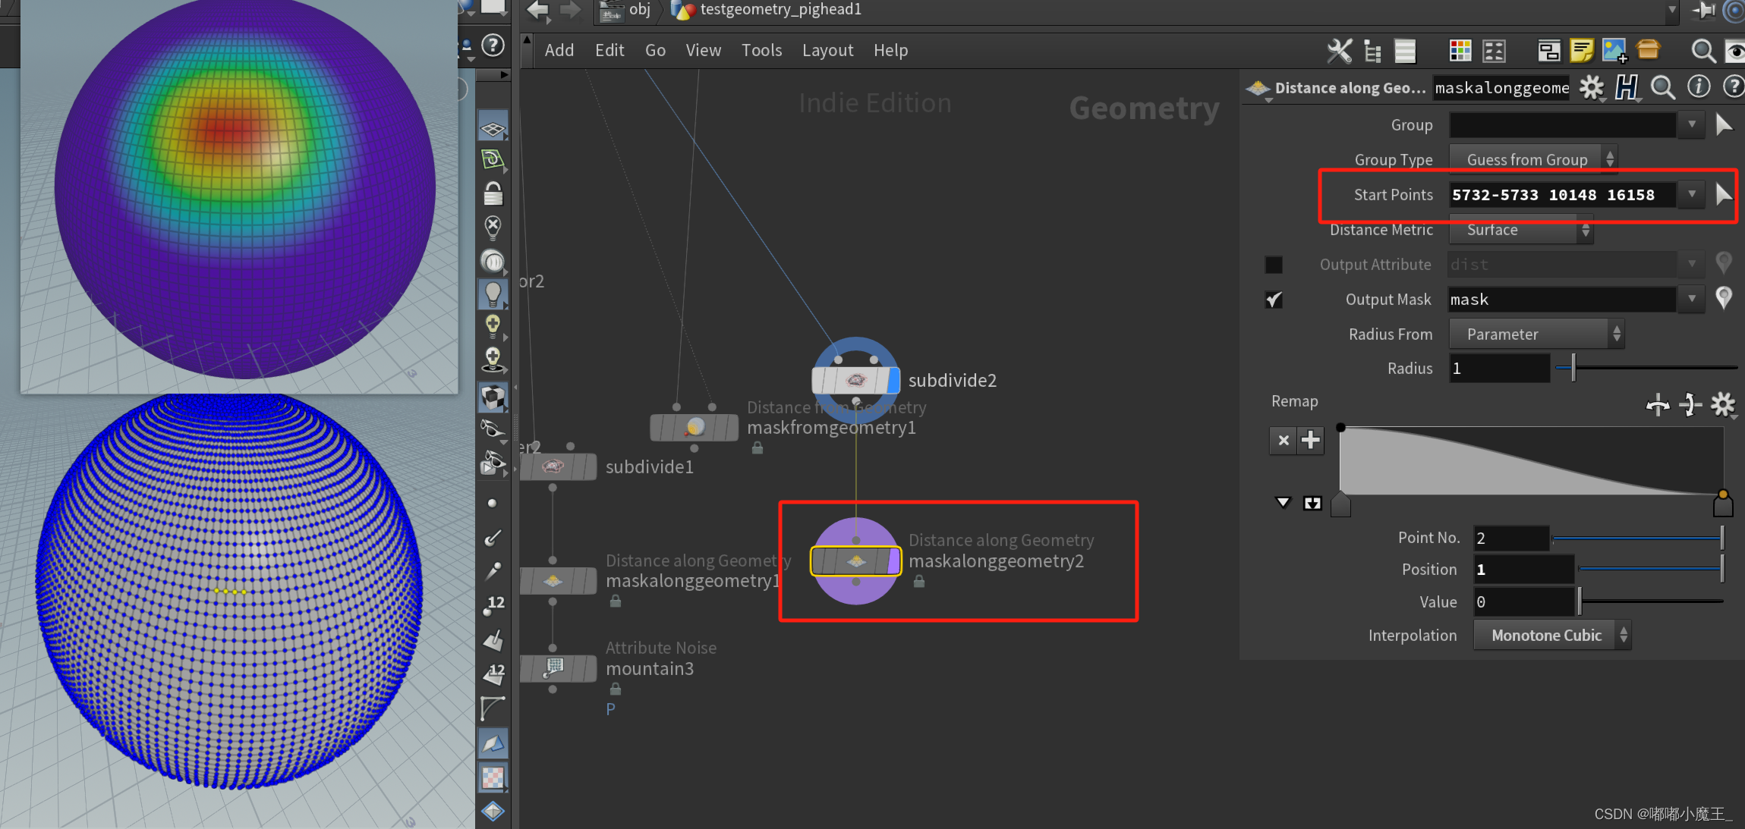Image resolution: width=1745 pixels, height=829 pixels.
Task: Open the Tools menu
Action: pyautogui.click(x=761, y=50)
